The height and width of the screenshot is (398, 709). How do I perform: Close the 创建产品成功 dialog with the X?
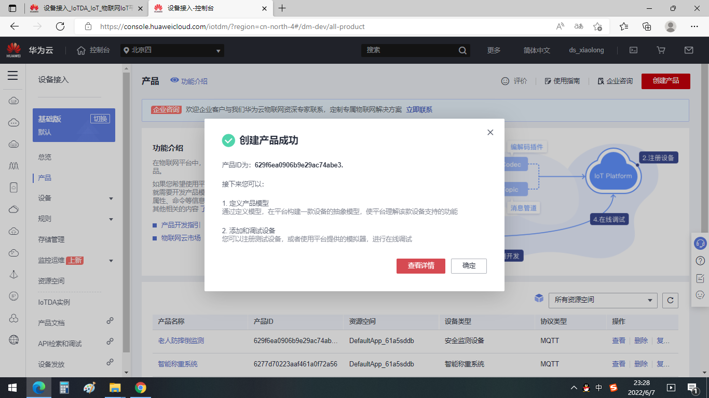490,133
